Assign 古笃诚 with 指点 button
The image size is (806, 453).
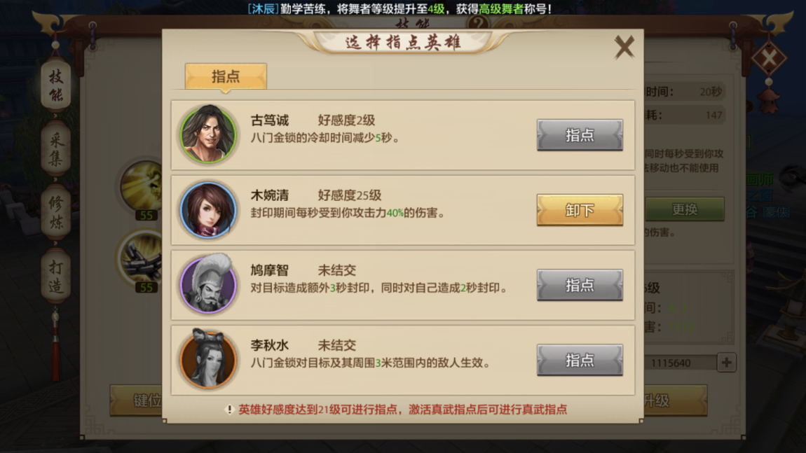580,135
